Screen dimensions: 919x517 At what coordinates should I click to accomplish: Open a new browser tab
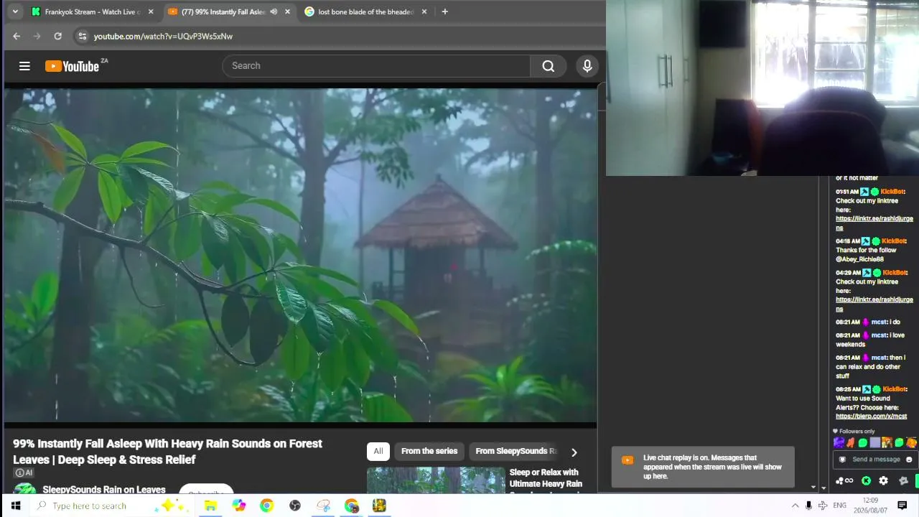[x=444, y=11]
